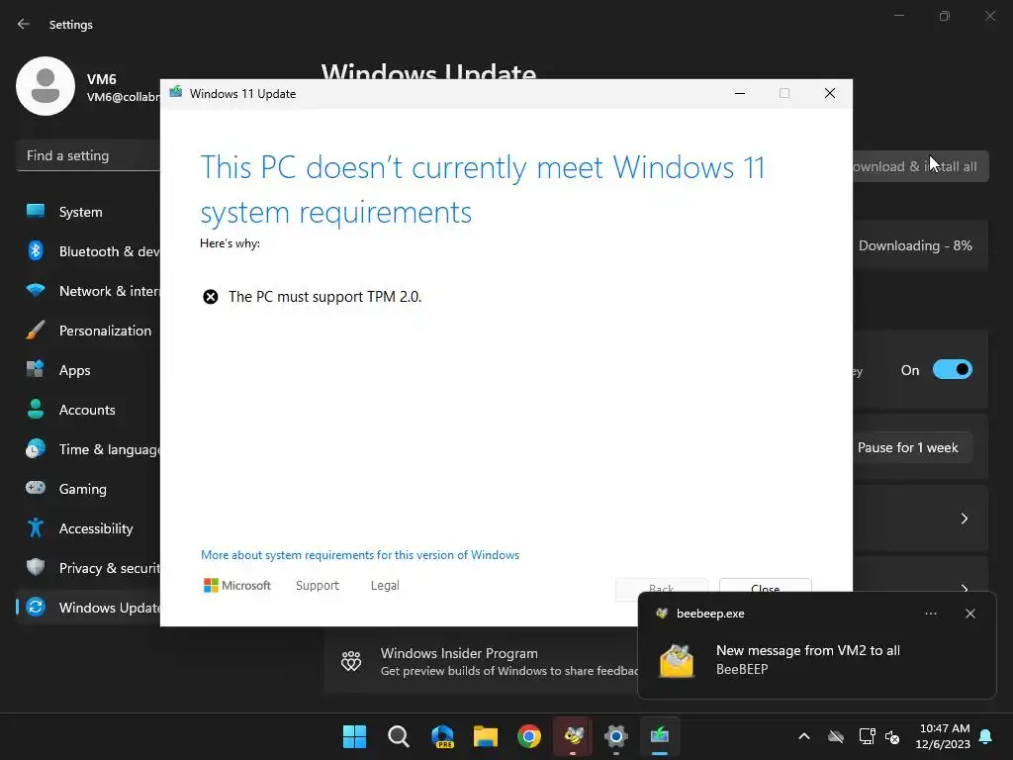The height and width of the screenshot is (760, 1013).
Task: Open the Support link in the dialog
Action: click(x=318, y=586)
